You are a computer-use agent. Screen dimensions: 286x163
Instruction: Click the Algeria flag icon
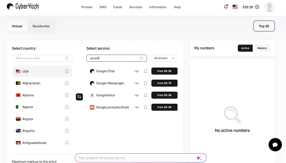[x=18, y=107]
